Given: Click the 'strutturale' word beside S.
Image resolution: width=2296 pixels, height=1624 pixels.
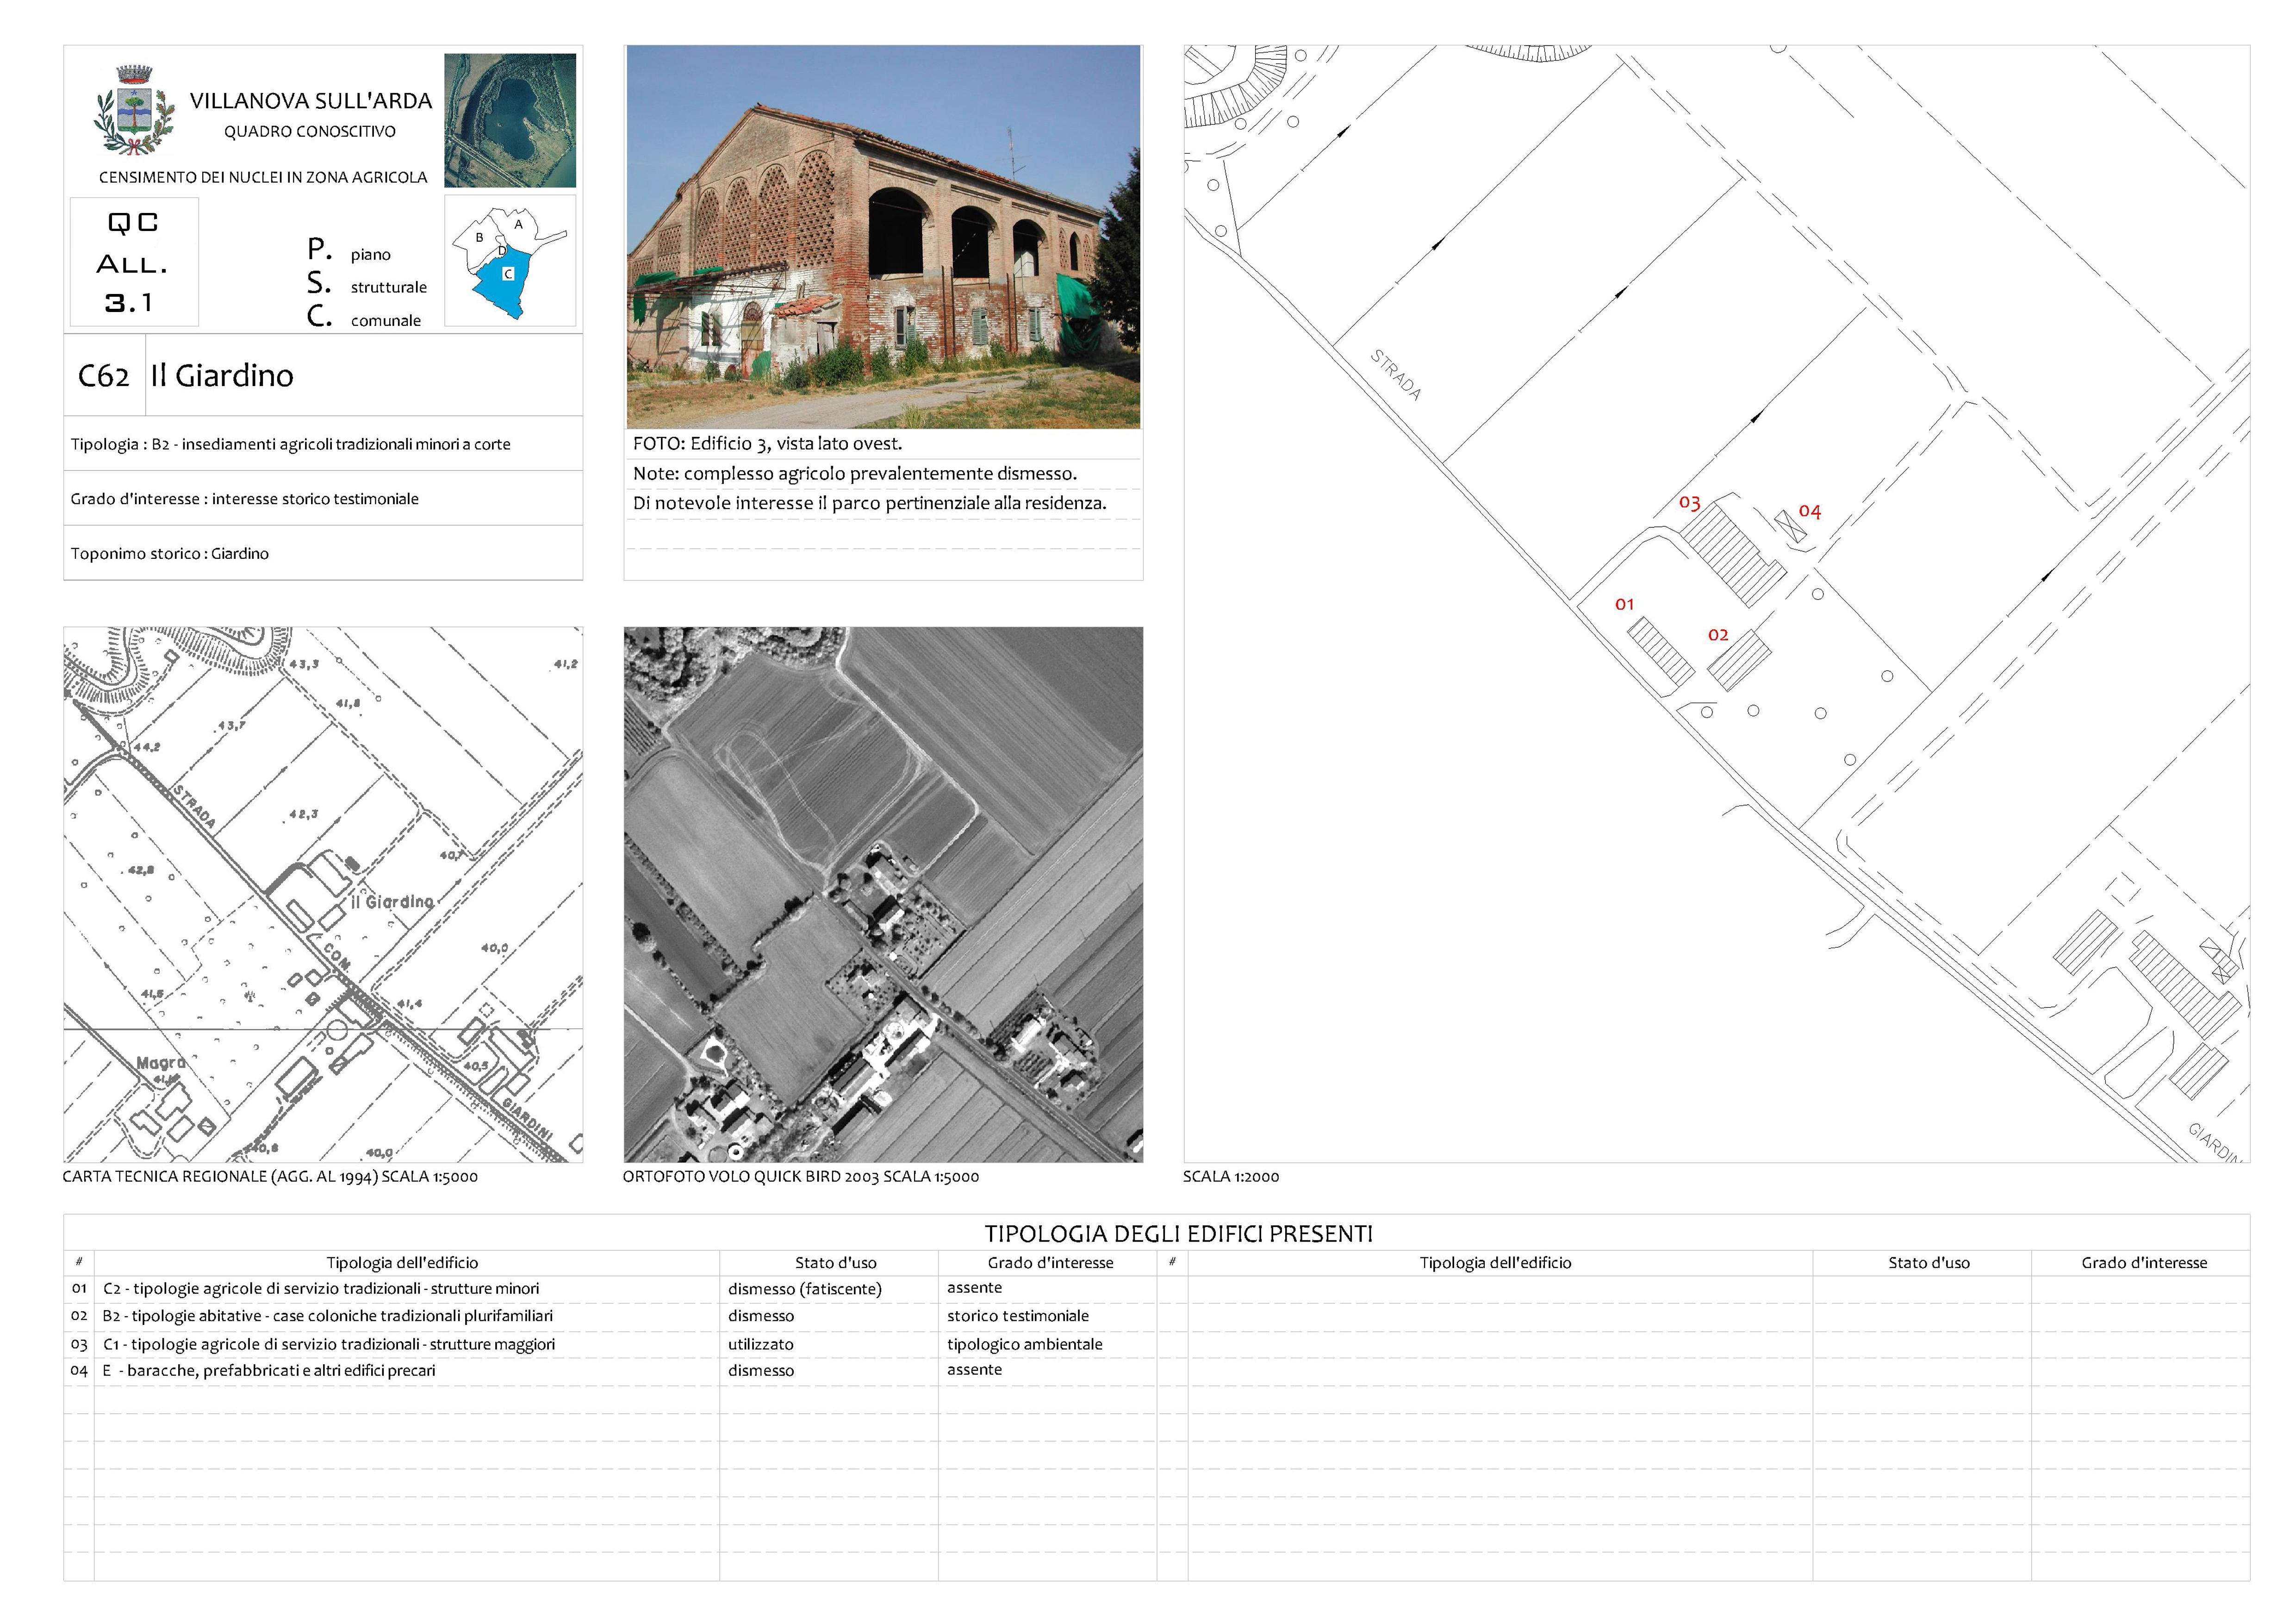Looking at the screenshot, I should (x=389, y=288).
